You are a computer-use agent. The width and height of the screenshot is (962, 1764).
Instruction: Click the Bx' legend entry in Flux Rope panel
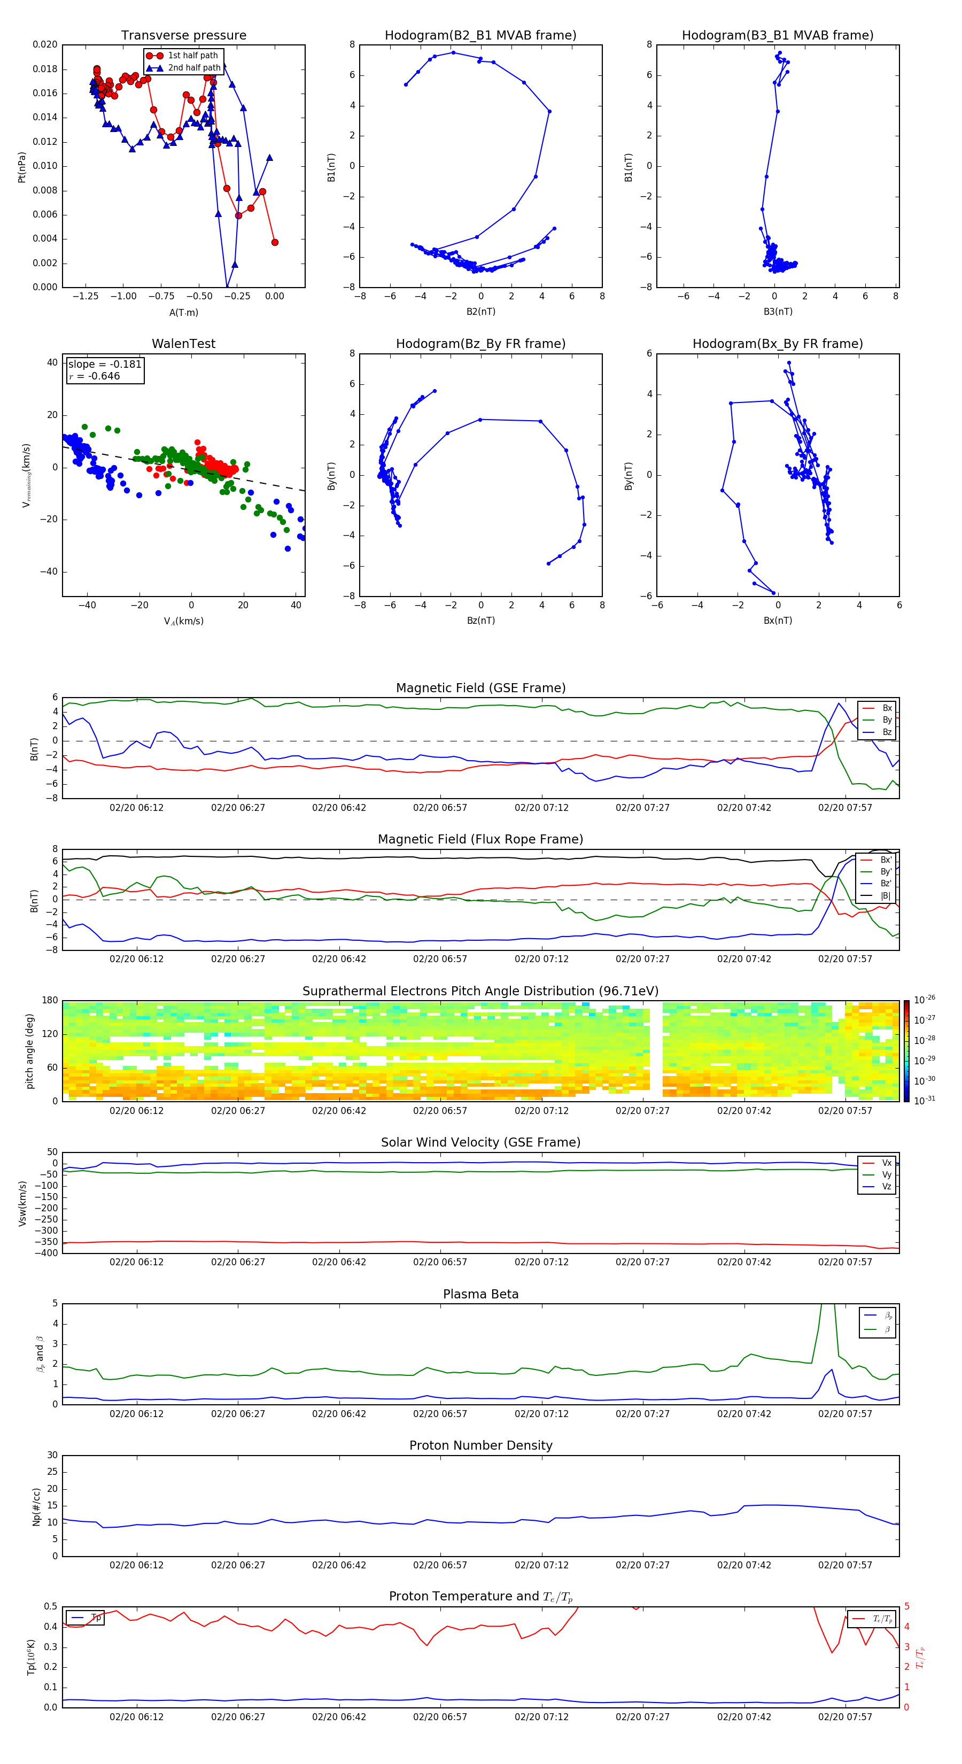pos(876,860)
